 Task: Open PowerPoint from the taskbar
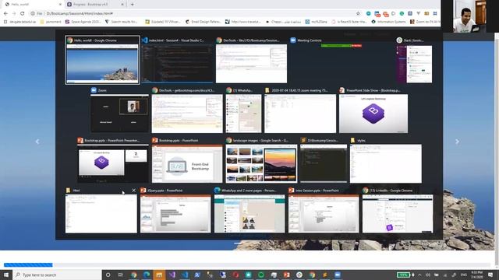tap(286, 275)
